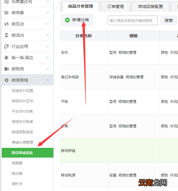
Task: Click the 移动存储 category name
Action: click(x=68, y=151)
